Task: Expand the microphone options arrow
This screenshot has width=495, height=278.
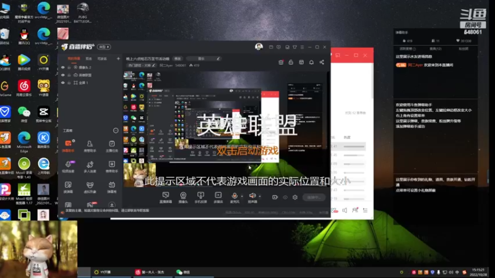Action: tap(242, 196)
